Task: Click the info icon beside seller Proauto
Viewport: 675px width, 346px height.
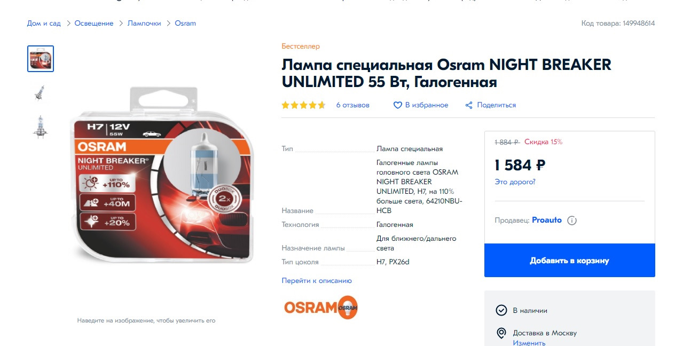Action: pyautogui.click(x=572, y=221)
